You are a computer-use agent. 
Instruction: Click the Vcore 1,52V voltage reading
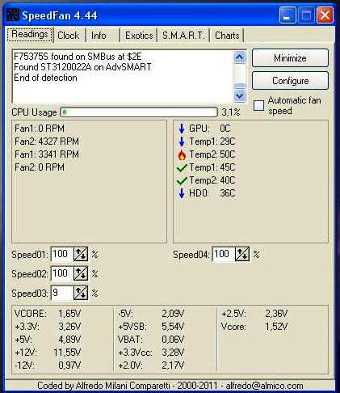pos(254,327)
